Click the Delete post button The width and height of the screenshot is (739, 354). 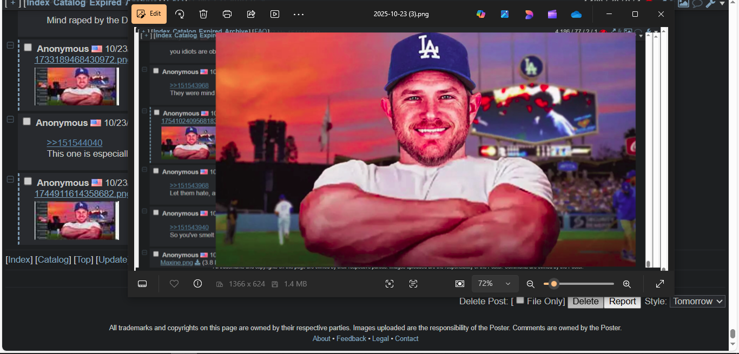pos(585,302)
